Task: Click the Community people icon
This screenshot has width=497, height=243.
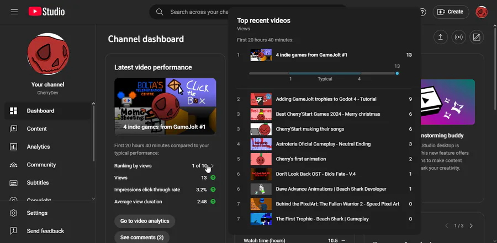Action: (13, 165)
